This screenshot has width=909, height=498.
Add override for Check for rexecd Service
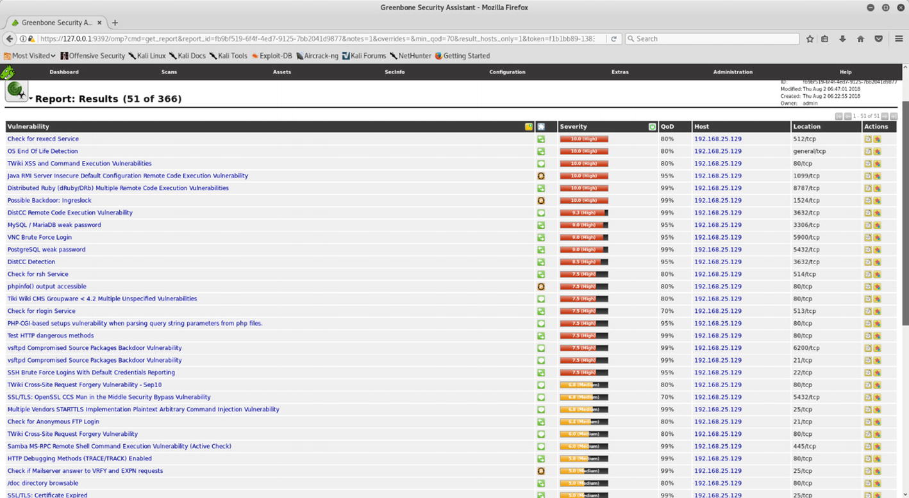(877, 139)
